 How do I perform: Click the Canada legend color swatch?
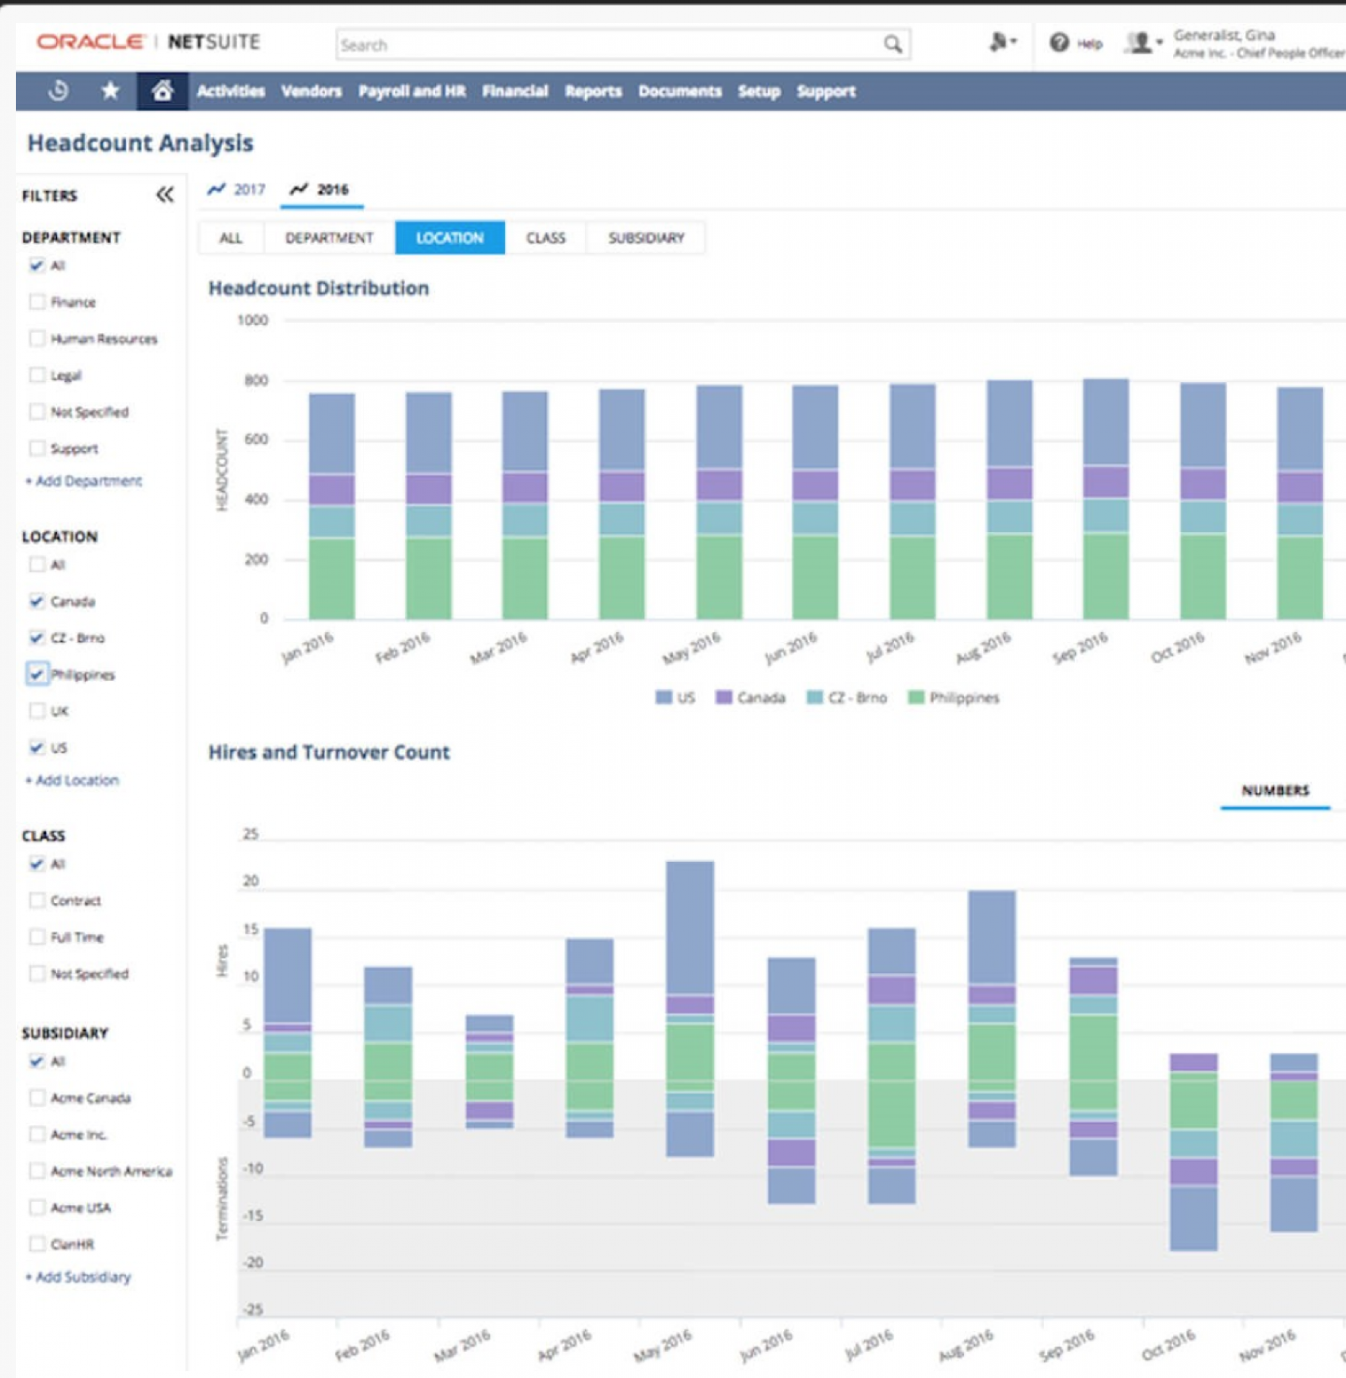[723, 698]
